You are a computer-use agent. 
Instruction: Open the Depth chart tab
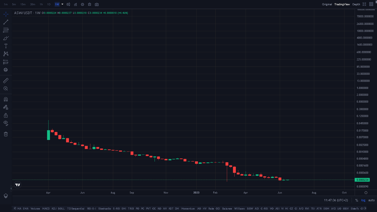pyautogui.click(x=356, y=4)
